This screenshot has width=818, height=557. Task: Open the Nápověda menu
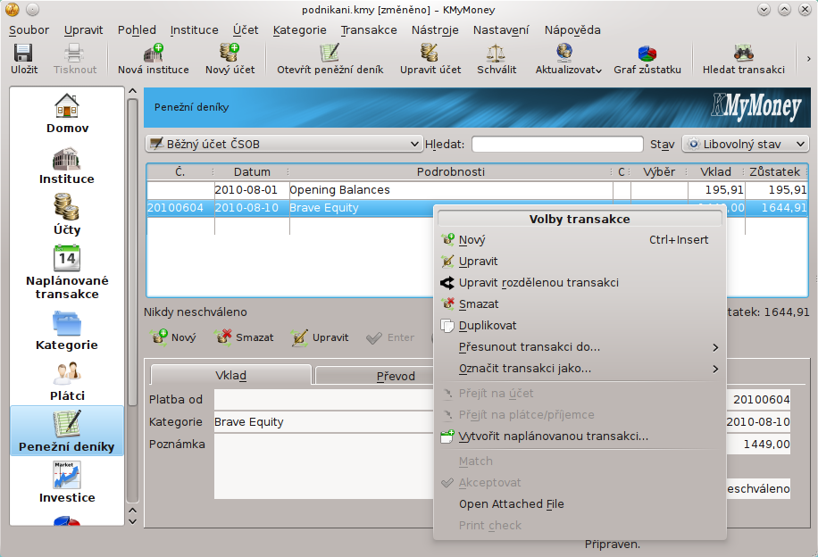coord(572,30)
